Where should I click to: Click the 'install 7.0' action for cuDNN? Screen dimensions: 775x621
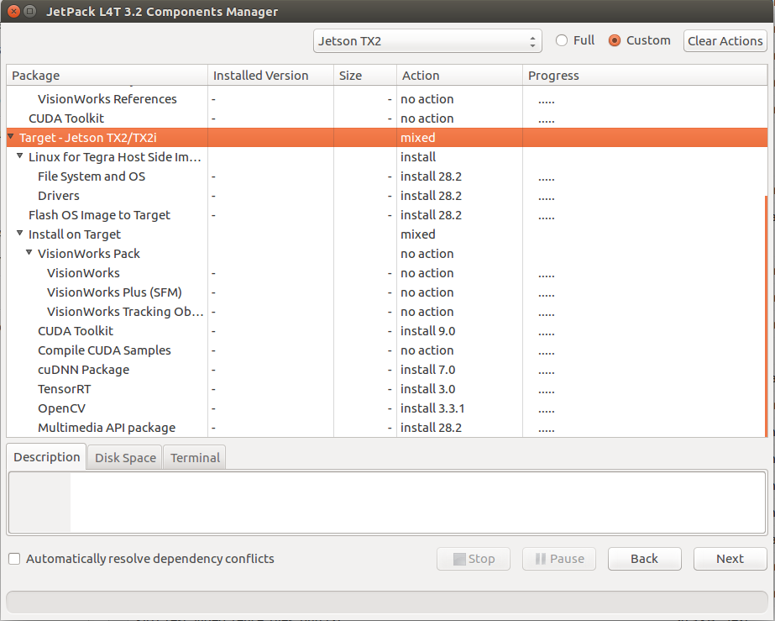pyautogui.click(x=427, y=370)
